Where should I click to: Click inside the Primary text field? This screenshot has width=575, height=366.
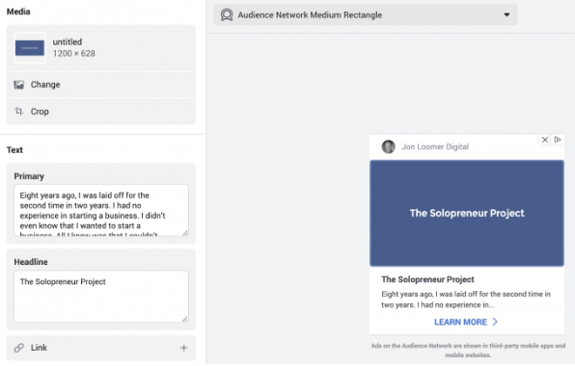[x=101, y=210]
